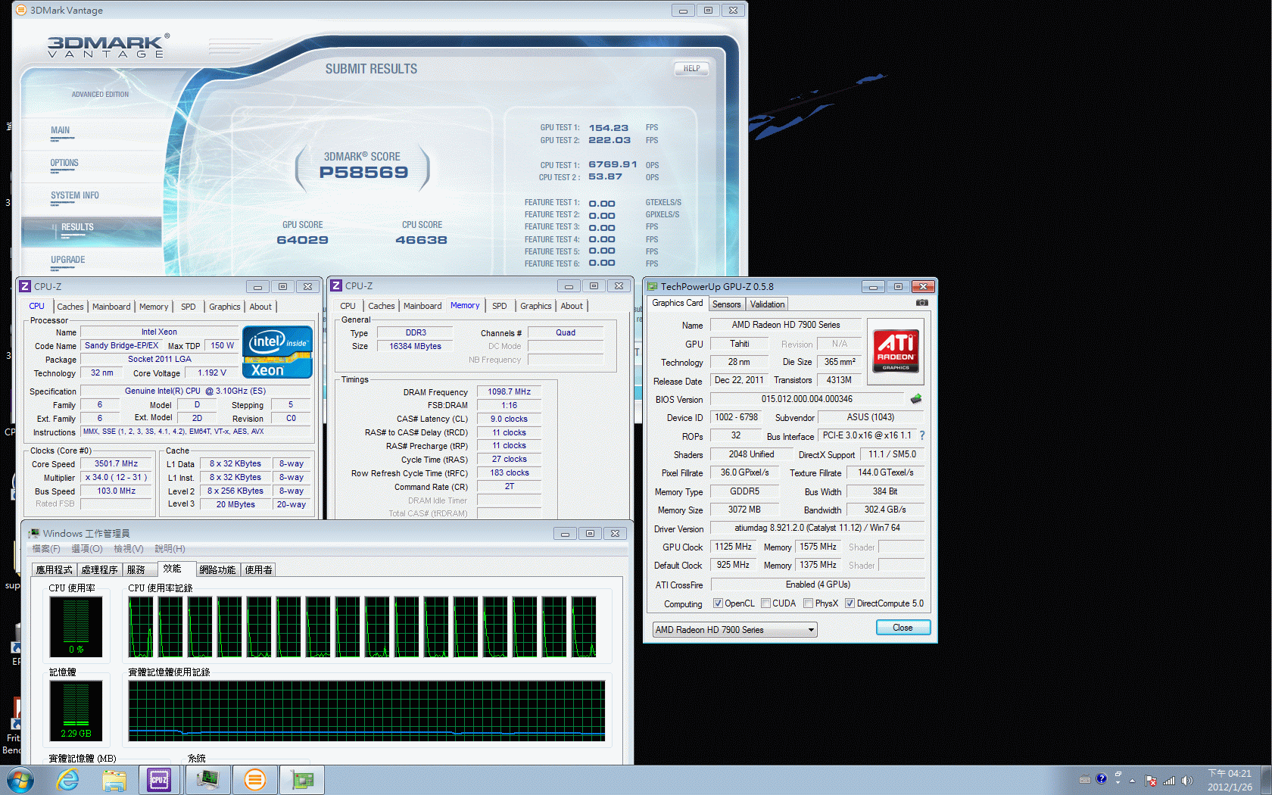Open the AMD Radeon HD 7900 Series dropdown
Image resolution: width=1272 pixels, height=795 pixels.
click(x=734, y=630)
